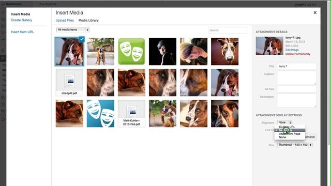Select Insert Media in sidebar
331x186 pixels.
tap(20, 14)
